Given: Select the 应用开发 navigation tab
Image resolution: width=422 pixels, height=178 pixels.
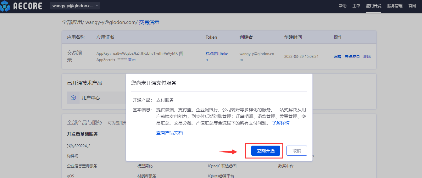Looking at the screenshot, I should coord(373,6).
